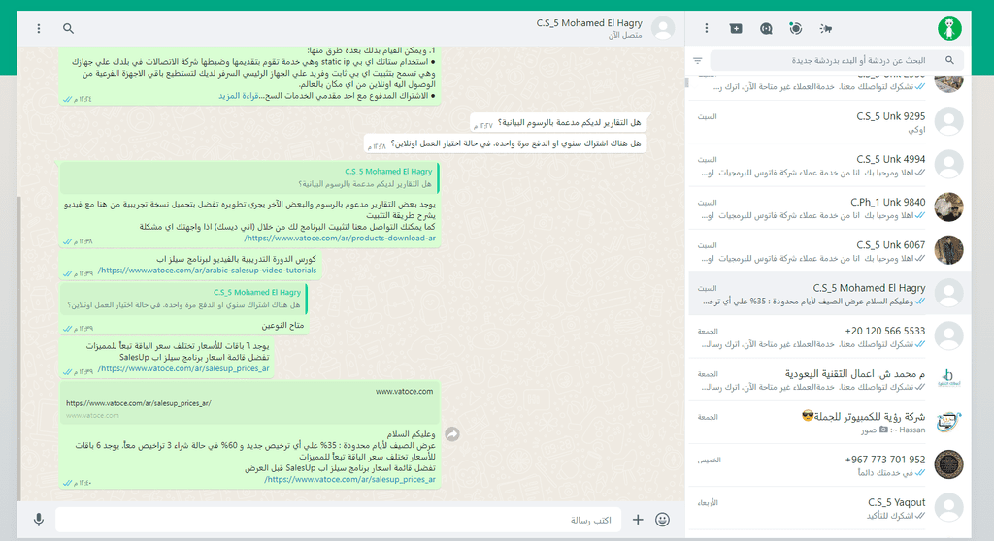View avatar of C.Ph_1 Unk 9840
Image resolution: width=994 pixels, height=541 pixels.
tap(948, 207)
